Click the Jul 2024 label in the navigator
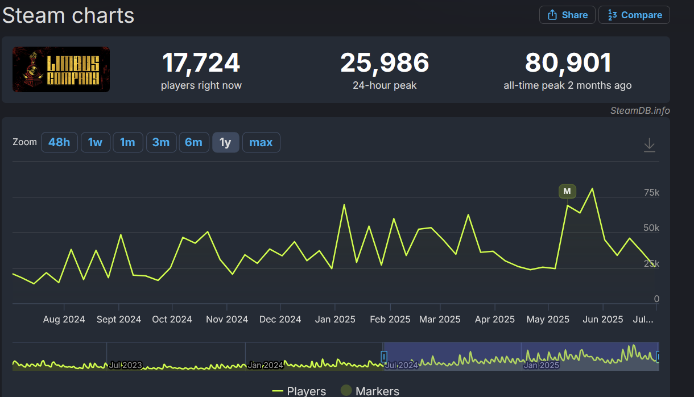 (x=401, y=365)
